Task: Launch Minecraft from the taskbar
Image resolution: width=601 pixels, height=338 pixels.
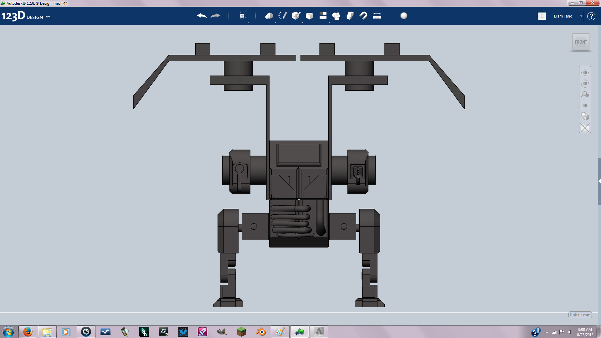Action: 241,332
